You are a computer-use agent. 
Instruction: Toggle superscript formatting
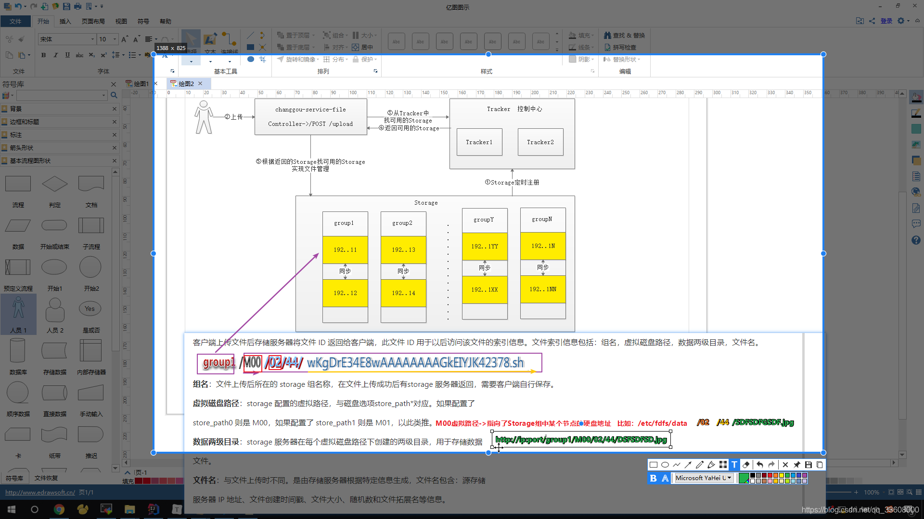pyautogui.click(x=103, y=55)
